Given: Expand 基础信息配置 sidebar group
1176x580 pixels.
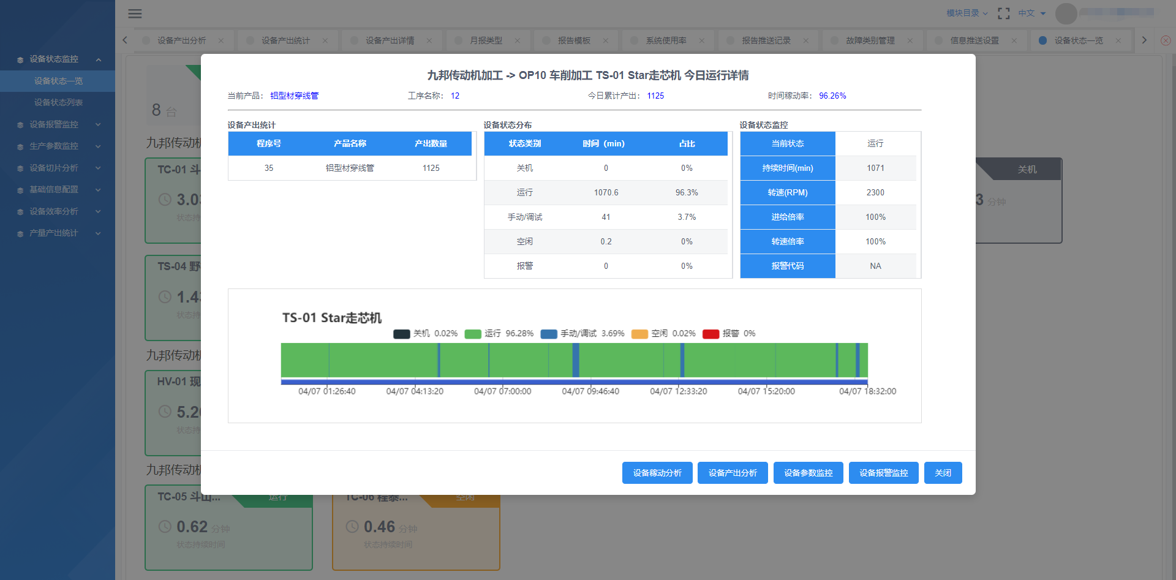Looking at the screenshot, I should pyautogui.click(x=58, y=189).
